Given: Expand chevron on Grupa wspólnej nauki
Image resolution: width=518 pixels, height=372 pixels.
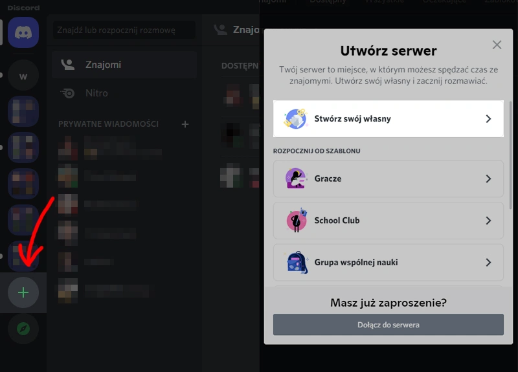Looking at the screenshot, I should pos(488,263).
